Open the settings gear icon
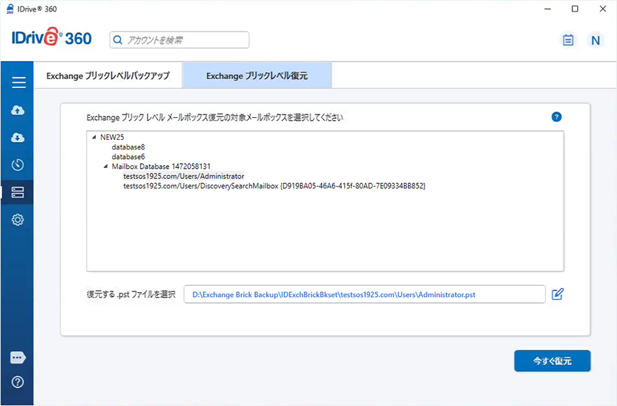Screen dimensions: 617x406 click(x=19, y=220)
